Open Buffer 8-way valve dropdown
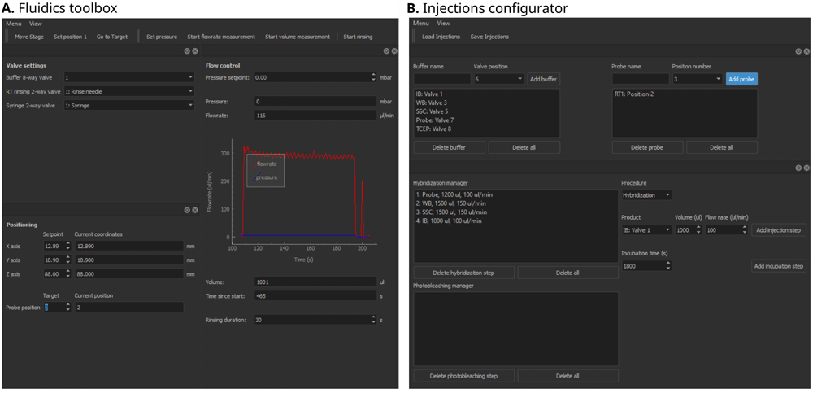Image resolution: width=813 pixels, height=393 pixels. (128, 78)
